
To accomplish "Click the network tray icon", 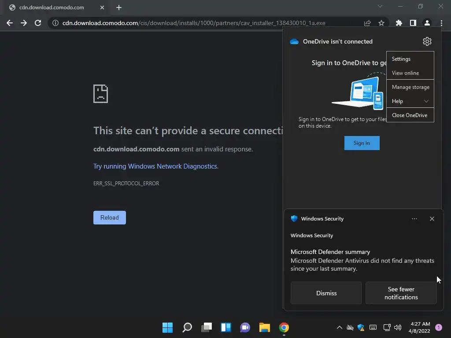I will pos(387,327).
